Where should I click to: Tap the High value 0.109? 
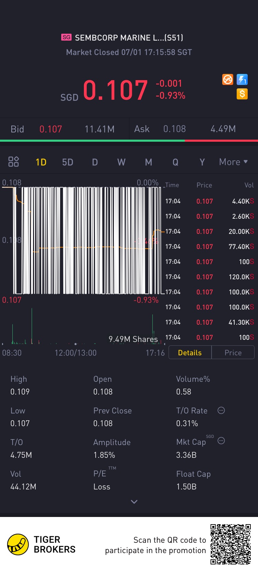tap(20, 392)
